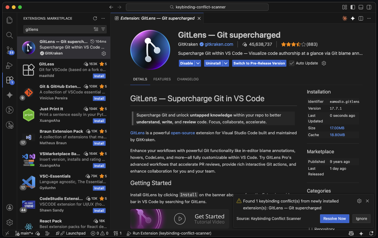Open notifications bell in status bar
Screen dimensions: 378x238
(371, 233)
